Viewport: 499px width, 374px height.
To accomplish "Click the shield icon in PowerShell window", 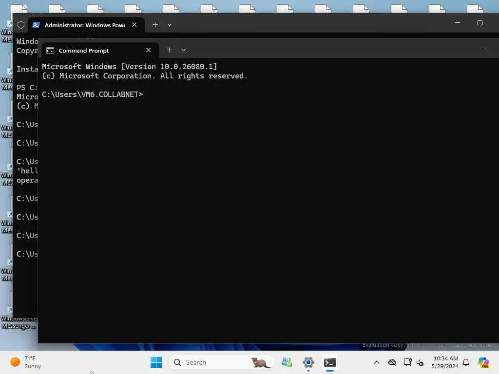I will (21, 25).
